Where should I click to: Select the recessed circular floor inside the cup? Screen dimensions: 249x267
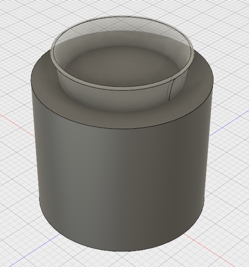click(x=122, y=67)
